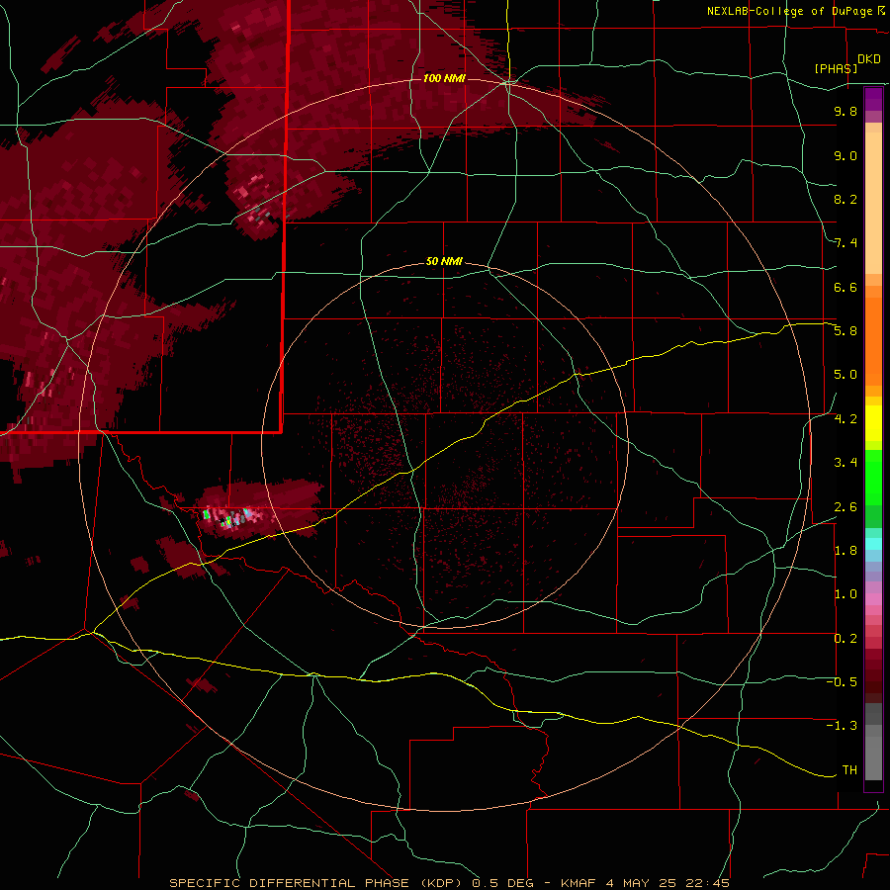
Task: Click the 22:45 timestamp
Action: point(709,883)
